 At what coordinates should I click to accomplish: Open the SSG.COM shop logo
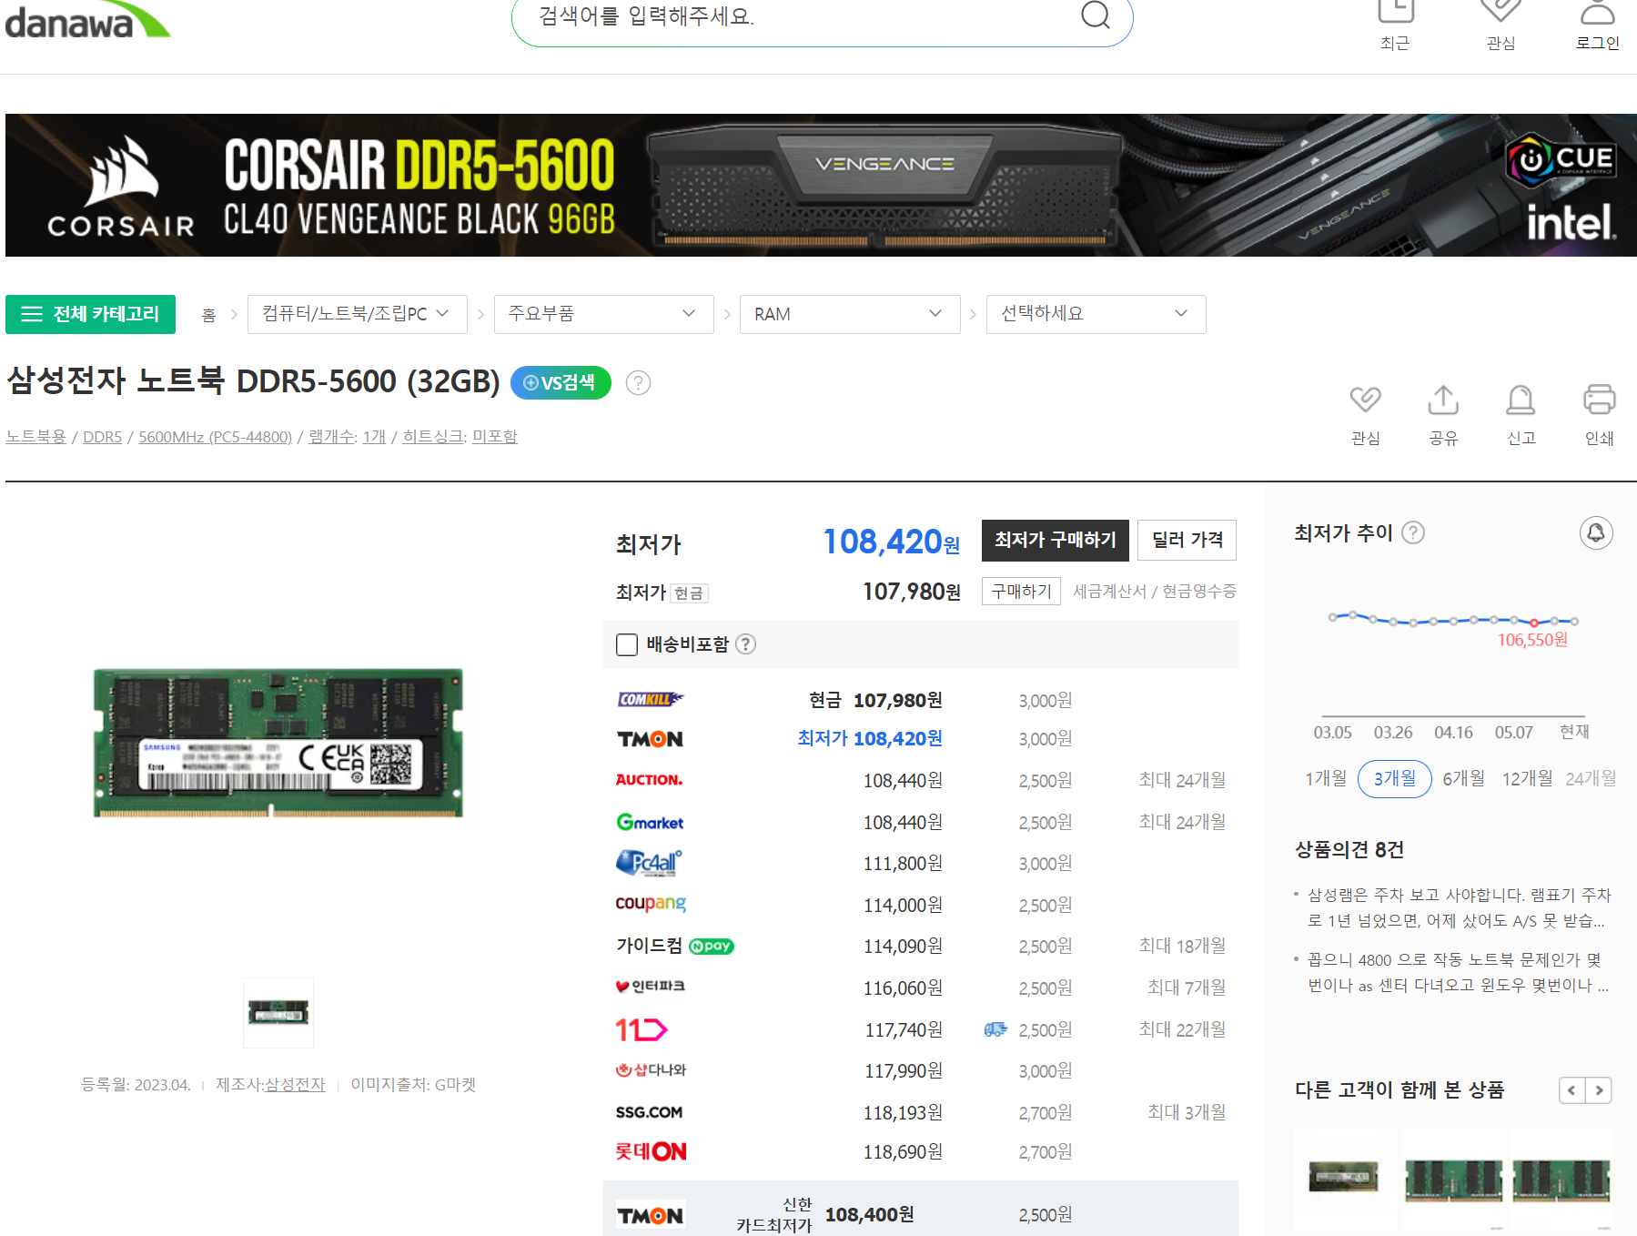(649, 1112)
